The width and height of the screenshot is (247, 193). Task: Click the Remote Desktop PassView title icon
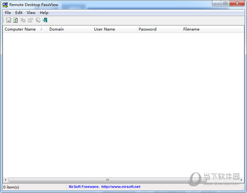(x=5, y=5)
